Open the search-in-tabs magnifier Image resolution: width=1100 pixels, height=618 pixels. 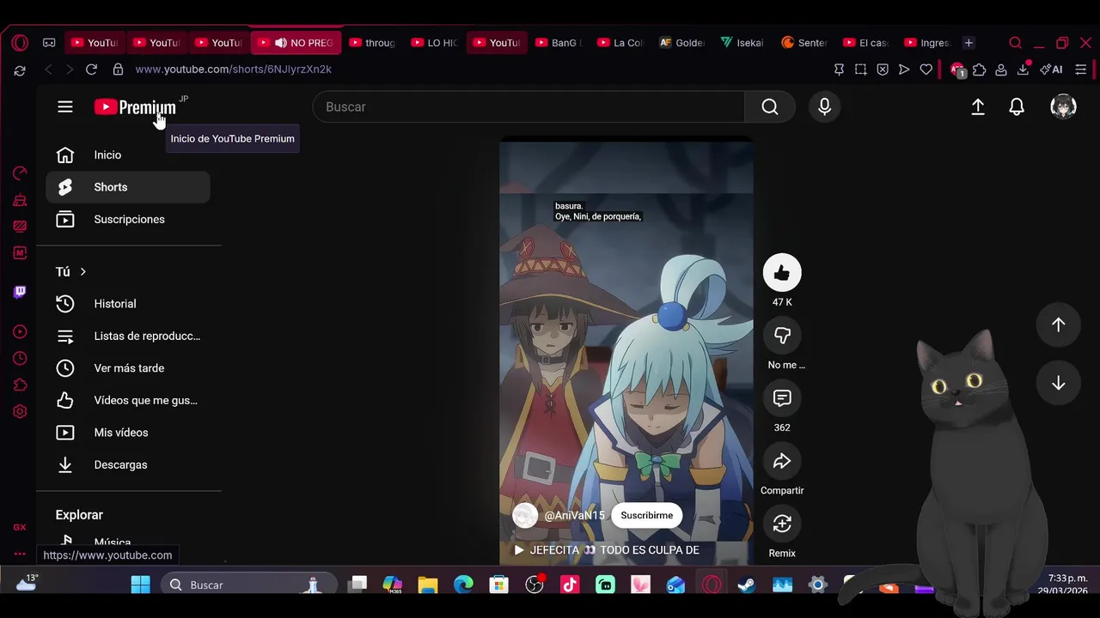(x=1015, y=43)
